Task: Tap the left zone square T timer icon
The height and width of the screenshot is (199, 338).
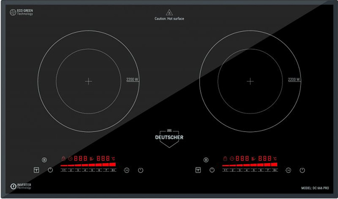Action: point(37,170)
